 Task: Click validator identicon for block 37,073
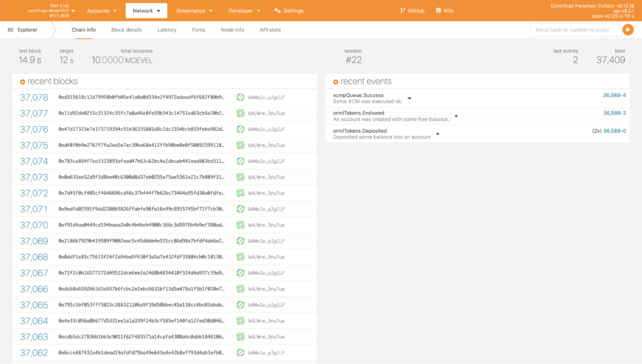[240, 177]
